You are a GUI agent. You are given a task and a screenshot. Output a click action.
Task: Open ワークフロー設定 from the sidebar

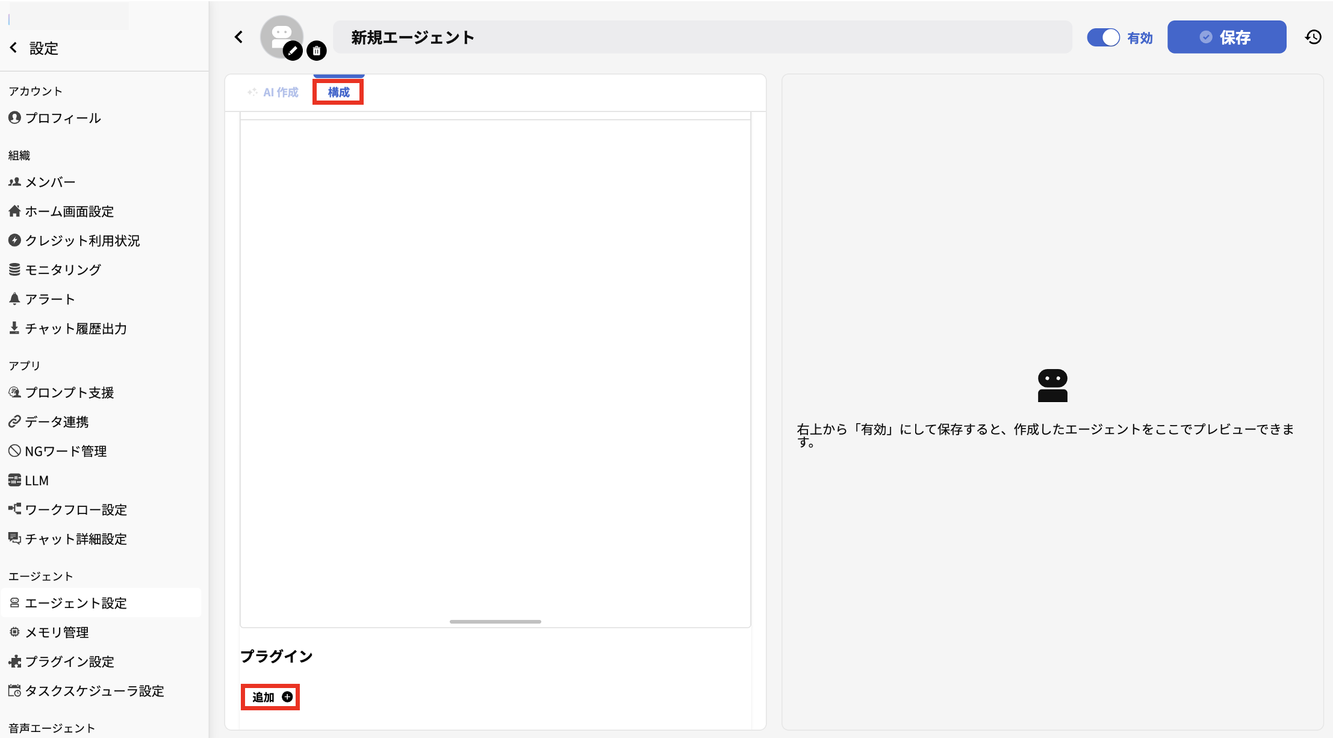click(75, 509)
